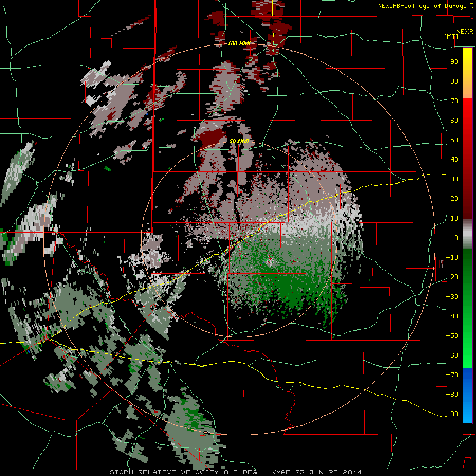The height and width of the screenshot is (476, 476).
Task: Click the 40 value on the velocity scale
Action: (454, 159)
